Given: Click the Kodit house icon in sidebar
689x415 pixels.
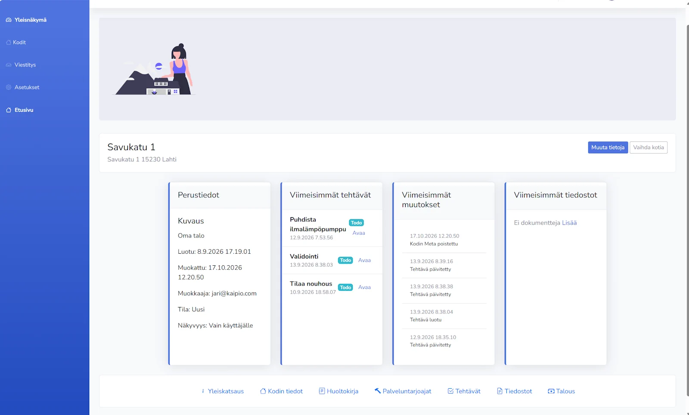Looking at the screenshot, I should [9, 42].
